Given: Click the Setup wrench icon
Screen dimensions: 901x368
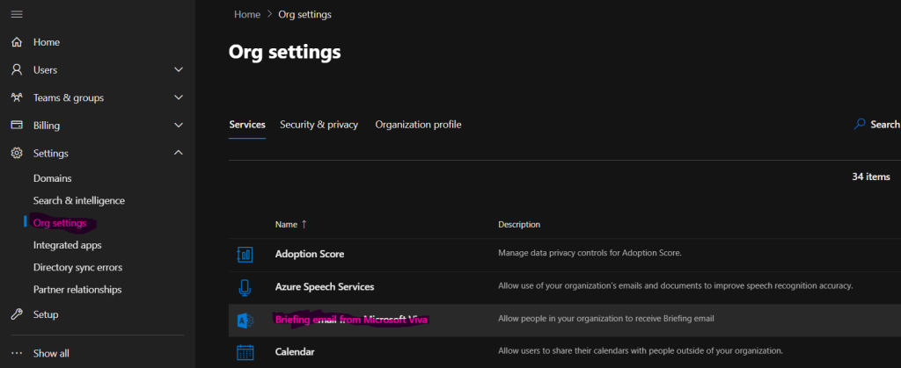Looking at the screenshot, I should pos(17,314).
